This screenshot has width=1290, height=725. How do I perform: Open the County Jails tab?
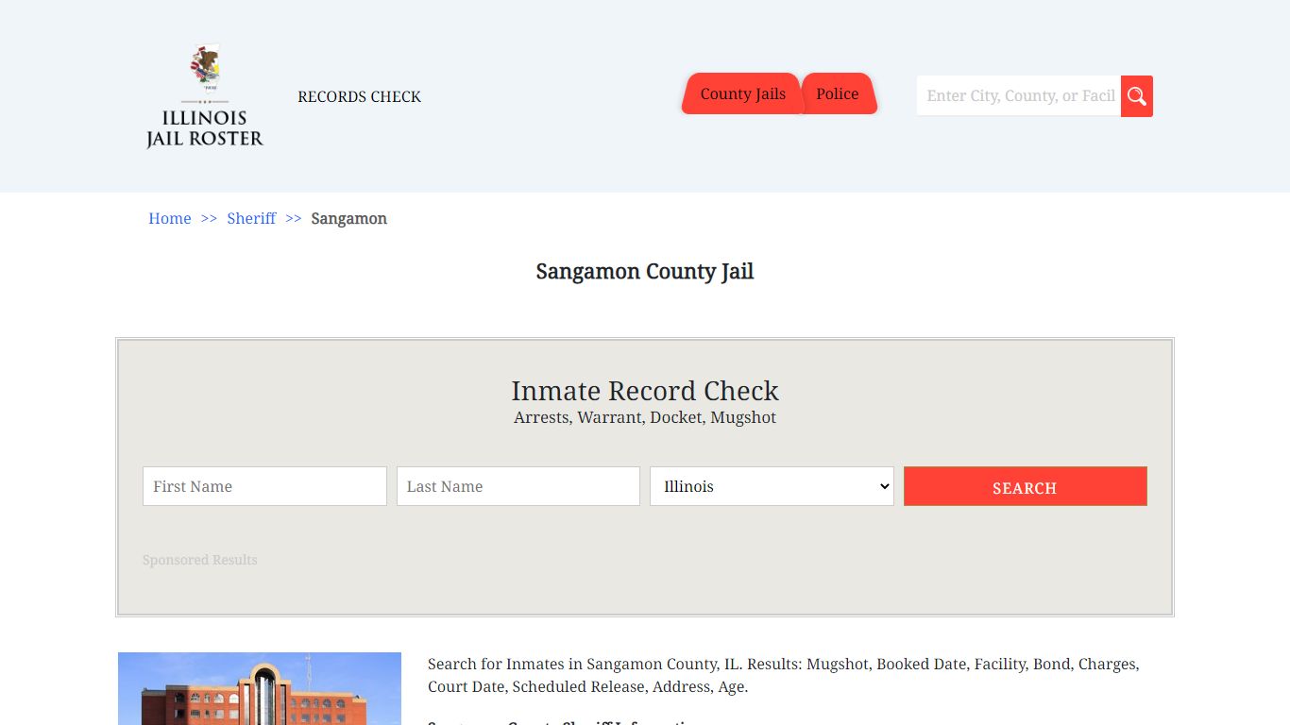[742, 93]
